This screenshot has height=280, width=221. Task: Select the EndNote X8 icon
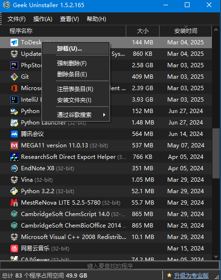14,168
